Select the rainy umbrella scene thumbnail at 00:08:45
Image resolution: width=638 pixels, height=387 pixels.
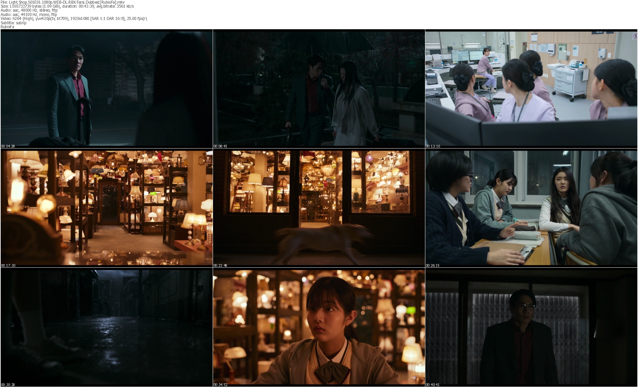pos(319,89)
